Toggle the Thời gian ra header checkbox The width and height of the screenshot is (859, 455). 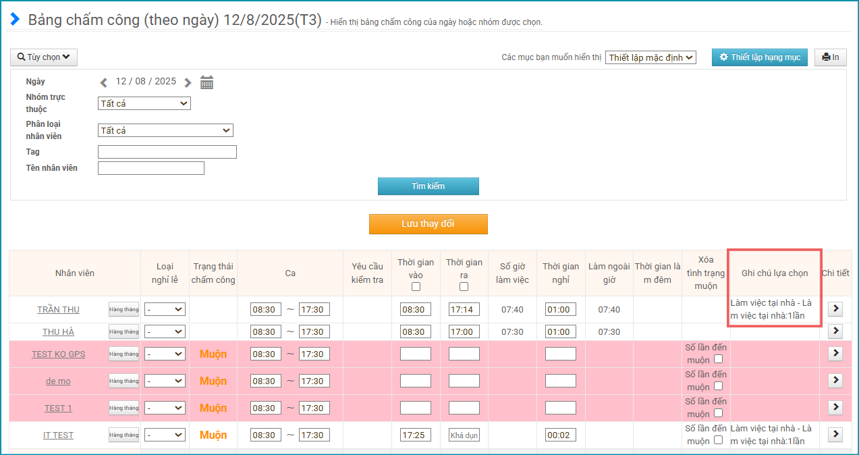point(464,286)
